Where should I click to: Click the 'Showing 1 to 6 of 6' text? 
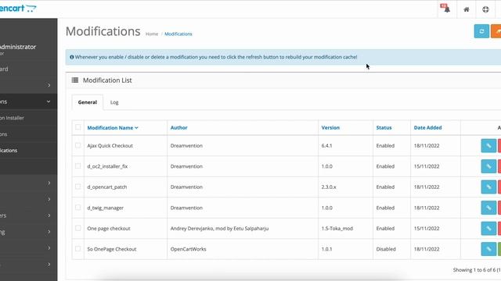coord(477,270)
